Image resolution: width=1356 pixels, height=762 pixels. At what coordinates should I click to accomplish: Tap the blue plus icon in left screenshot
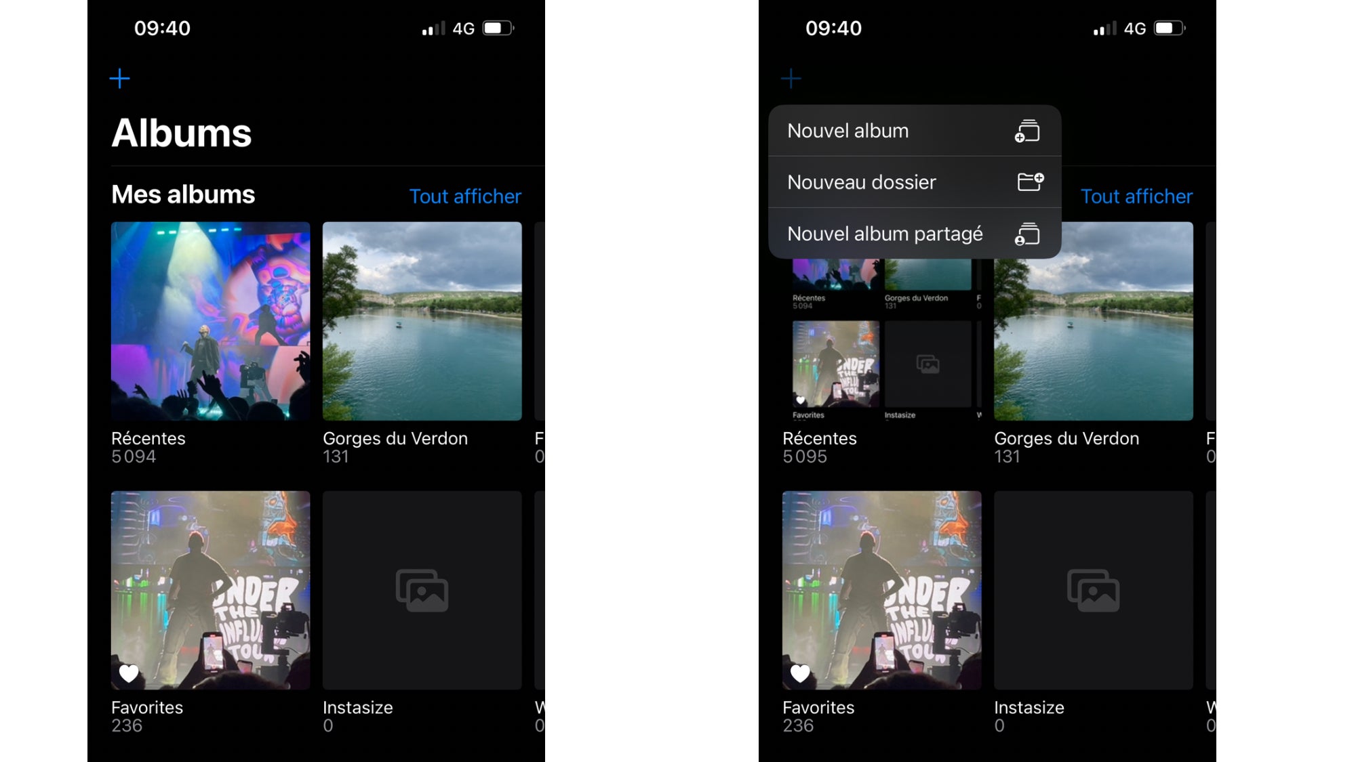(x=119, y=79)
